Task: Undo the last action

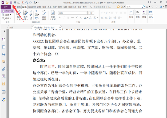Action: [x=27, y=2]
